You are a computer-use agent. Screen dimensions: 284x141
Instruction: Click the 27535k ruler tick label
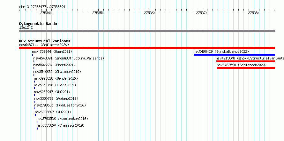pyautogui.click(x=98, y=13)
